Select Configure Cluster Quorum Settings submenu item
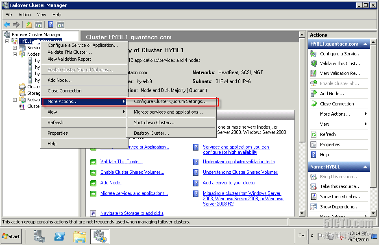Screen dimensions: 379x245 (x=171, y=102)
